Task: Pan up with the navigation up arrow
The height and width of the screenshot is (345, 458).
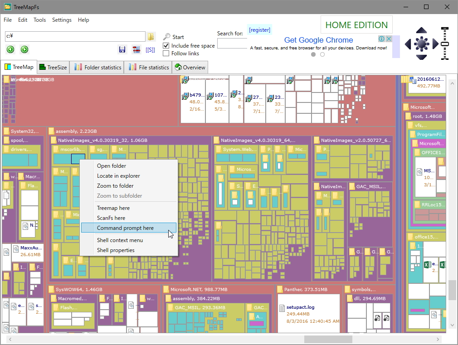Action: (421, 30)
